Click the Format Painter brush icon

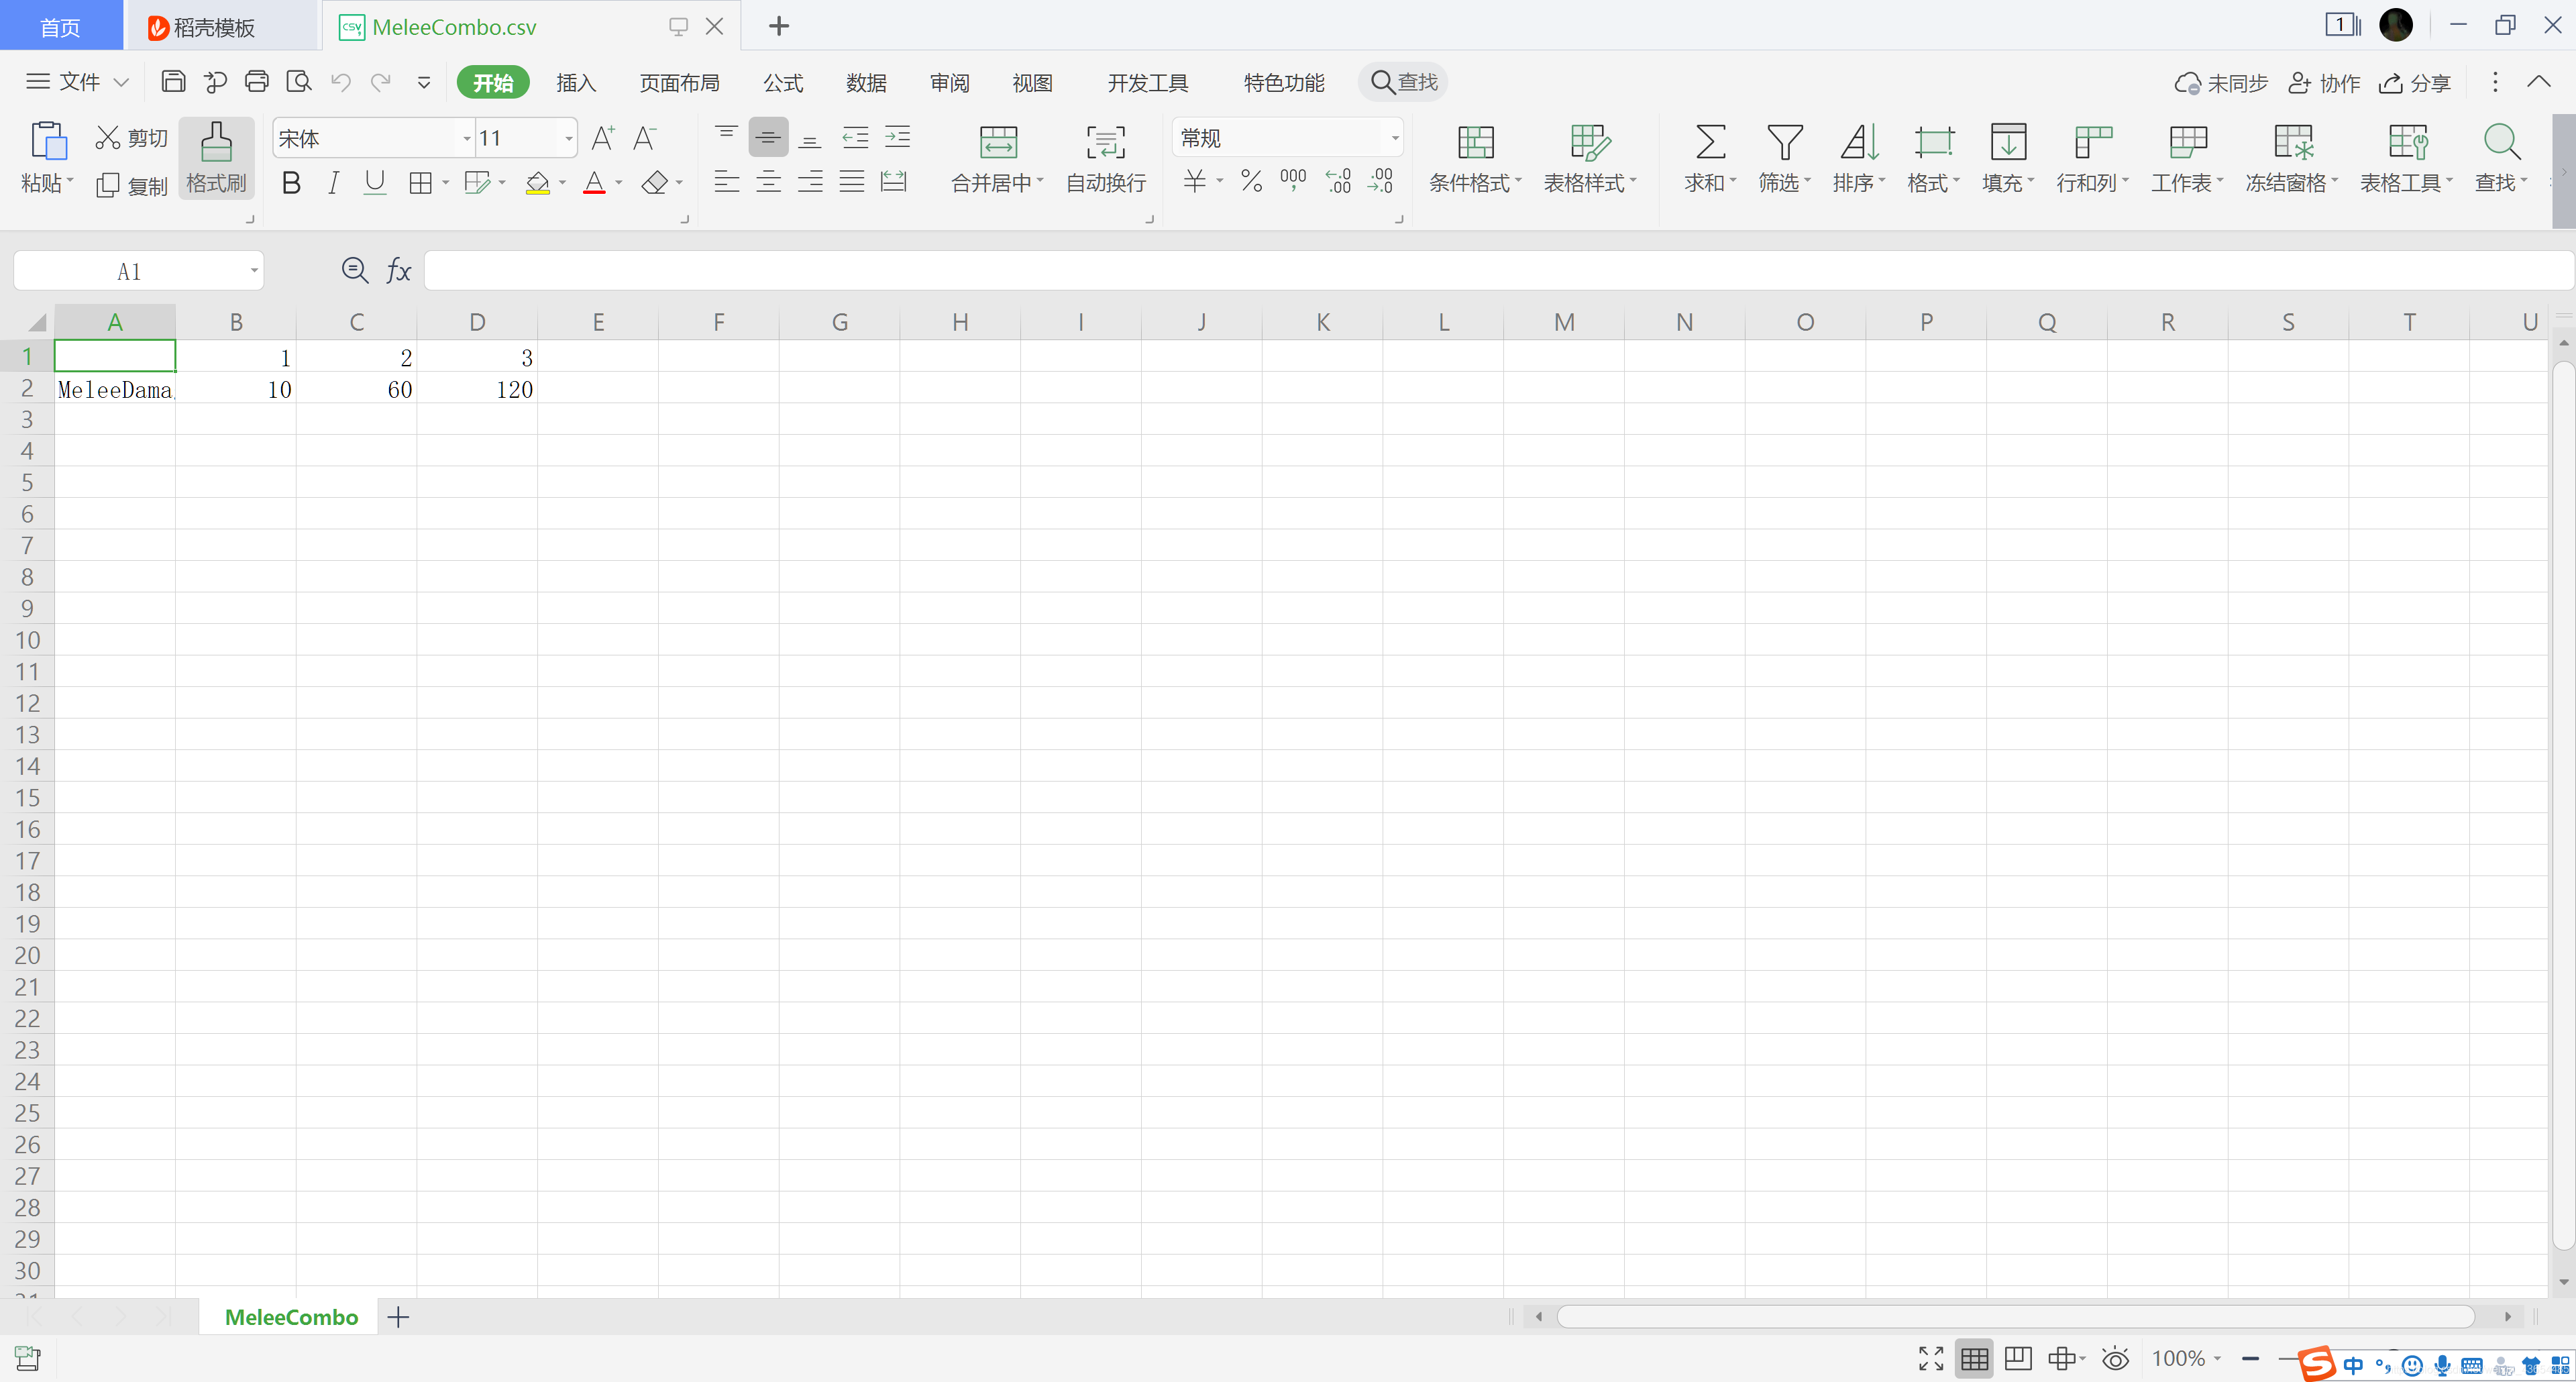tap(216, 142)
